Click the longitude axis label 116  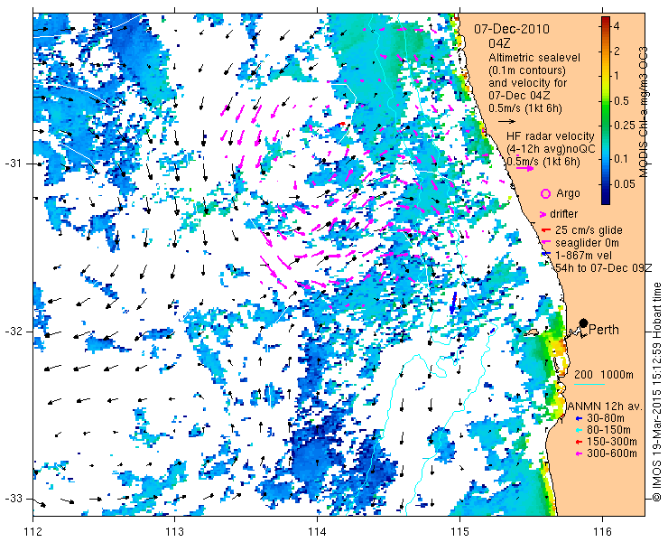click(x=602, y=532)
